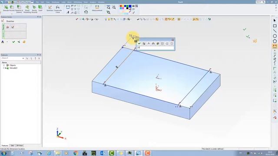Click the italic fn icon in dimension popup
The height and width of the screenshot is (156, 278).
click(x=149, y=43)
